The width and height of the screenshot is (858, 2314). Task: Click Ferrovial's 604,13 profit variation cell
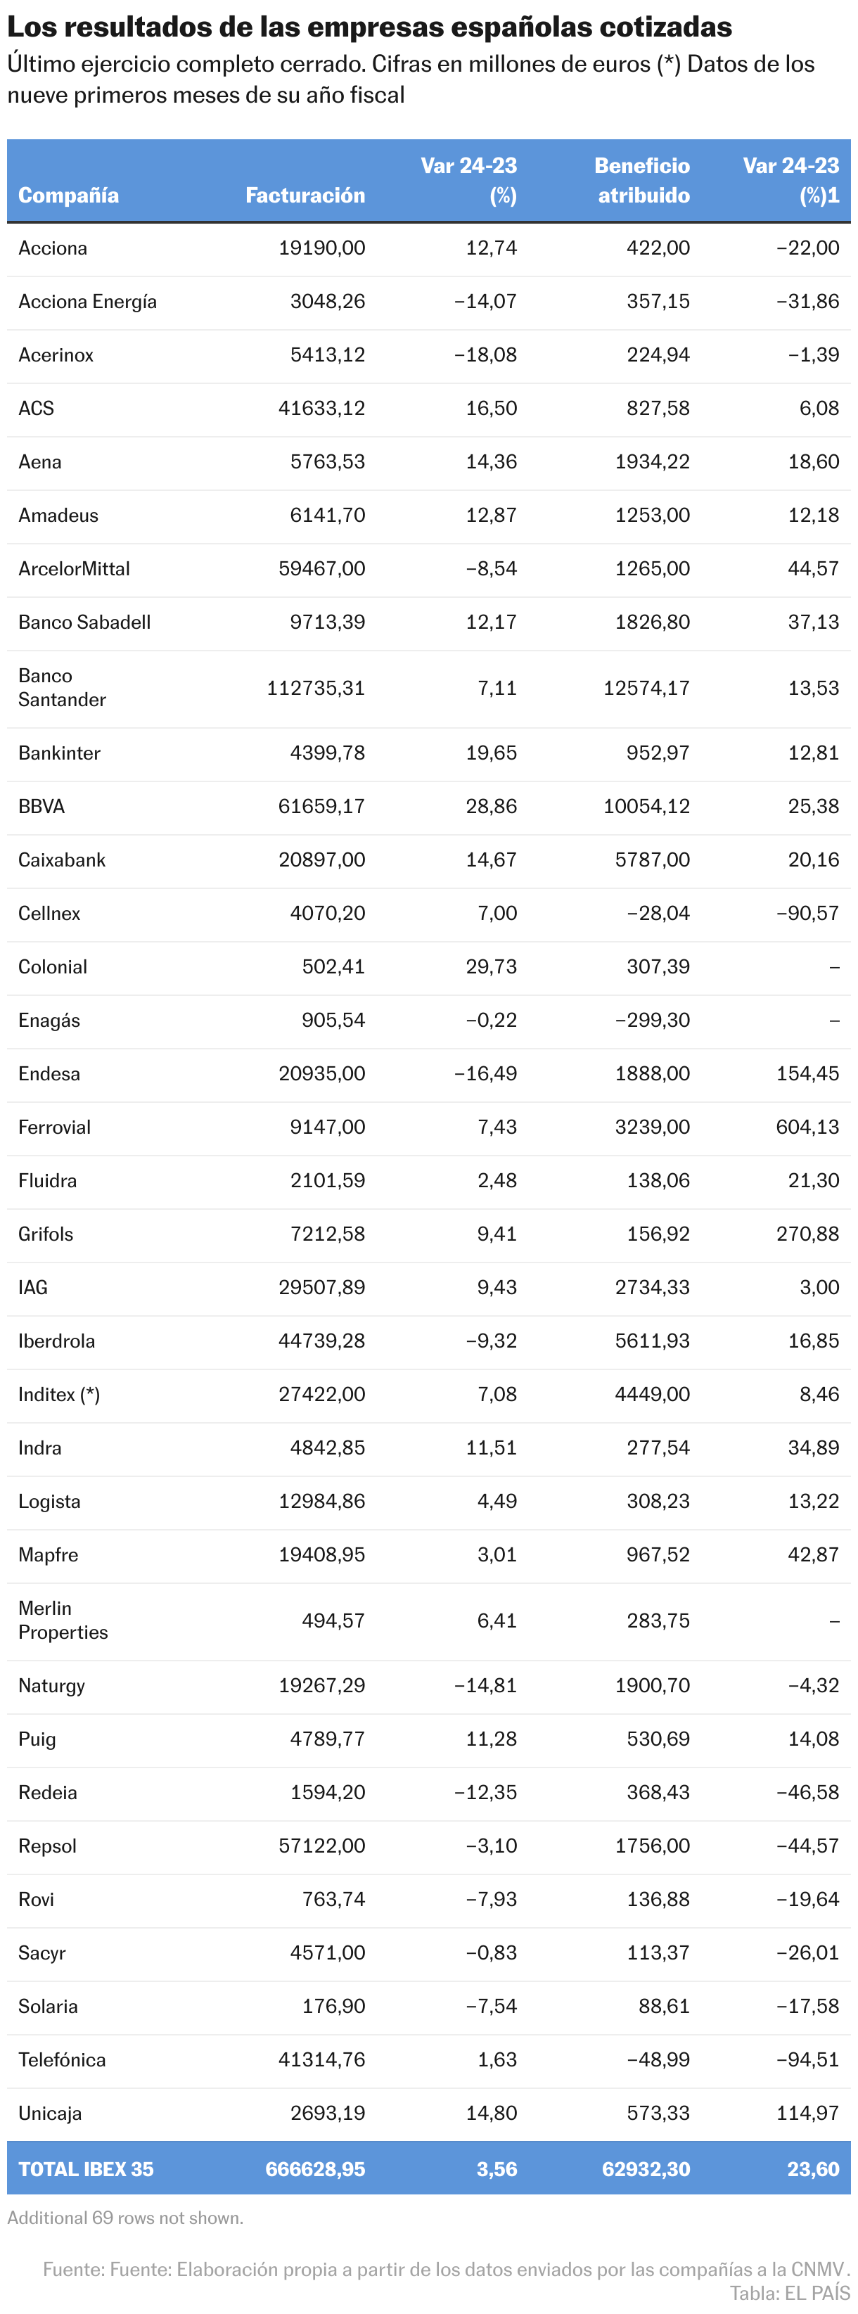tap(807, 1127)
